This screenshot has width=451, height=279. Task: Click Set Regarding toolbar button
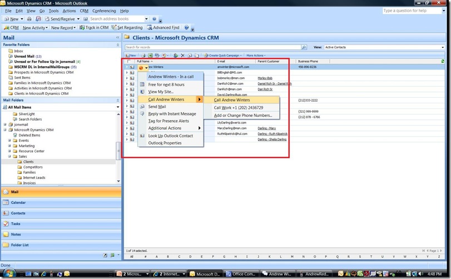click(127, 28)
